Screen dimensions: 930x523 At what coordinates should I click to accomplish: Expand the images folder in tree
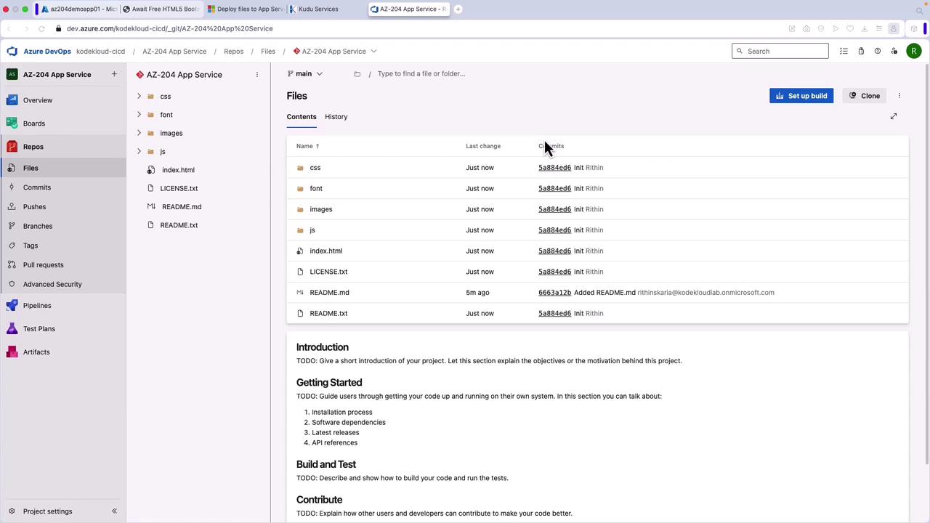tap(139, 133)
